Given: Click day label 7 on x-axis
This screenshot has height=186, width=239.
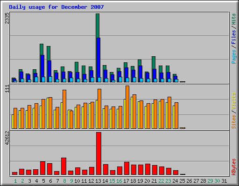Looking at the screenshot, I should (x=57, y=181).
